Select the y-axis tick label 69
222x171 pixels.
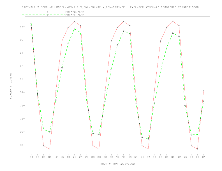point(21,132)
